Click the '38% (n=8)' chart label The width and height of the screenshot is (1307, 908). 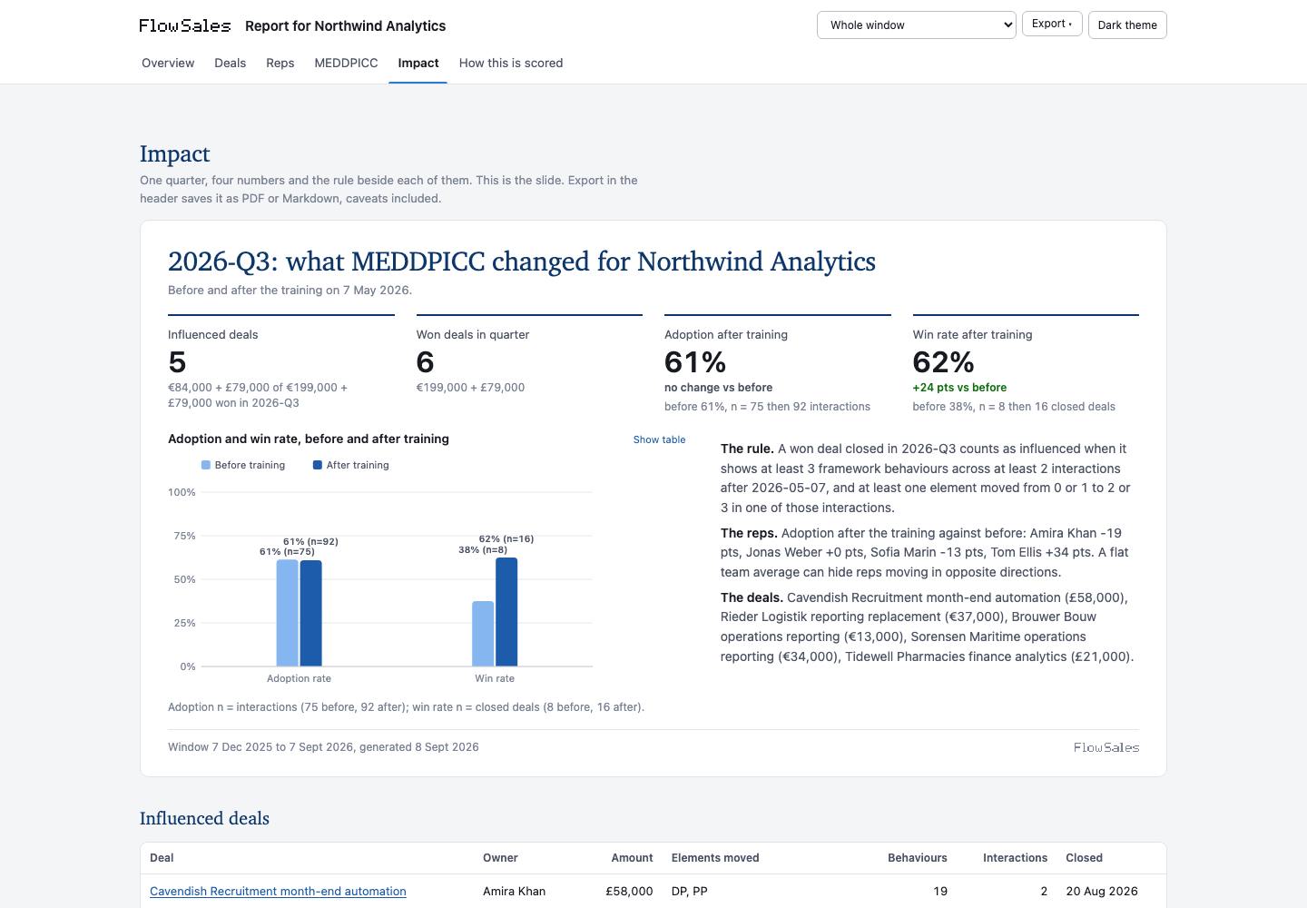483,549
